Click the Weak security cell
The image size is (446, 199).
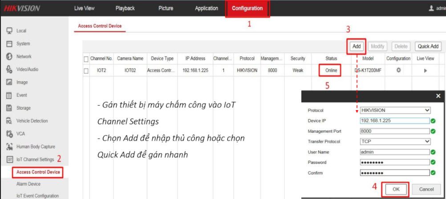[297, 70]
